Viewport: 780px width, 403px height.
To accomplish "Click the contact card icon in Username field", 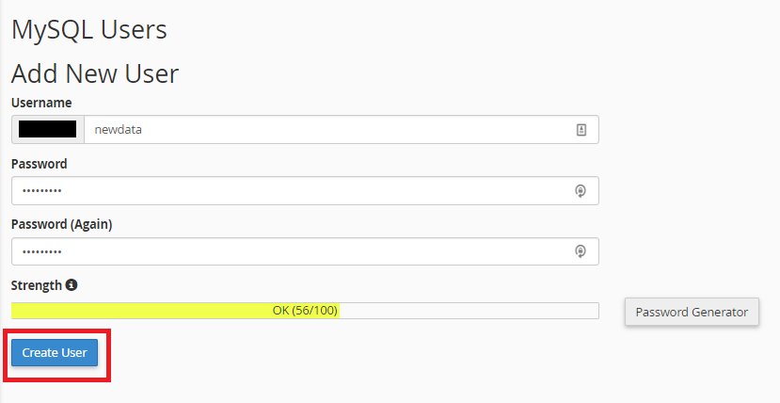I will 581,130.
